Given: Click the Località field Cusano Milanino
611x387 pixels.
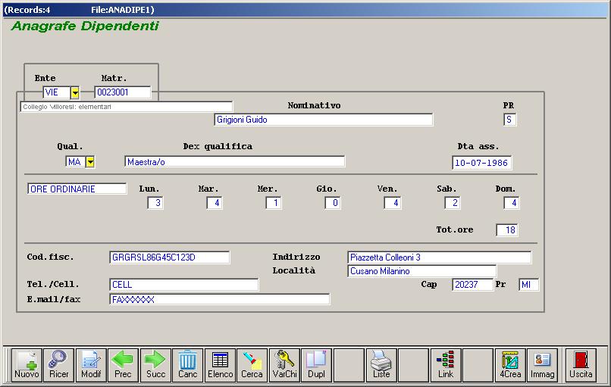Looking at the screenshot, I should pos(421,271).
